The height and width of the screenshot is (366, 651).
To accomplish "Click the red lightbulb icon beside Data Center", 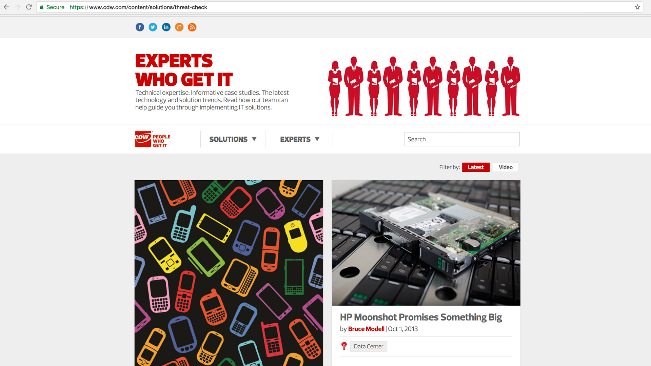I will 344,346.
